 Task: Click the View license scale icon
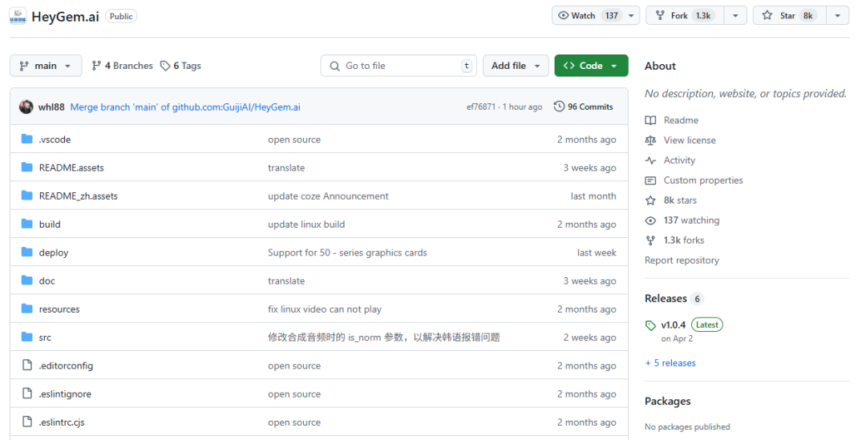[x=650, y=140]
